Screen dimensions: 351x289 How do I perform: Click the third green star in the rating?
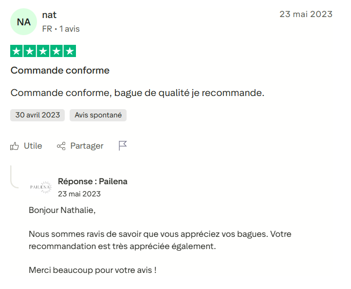(x=43, y=51)
